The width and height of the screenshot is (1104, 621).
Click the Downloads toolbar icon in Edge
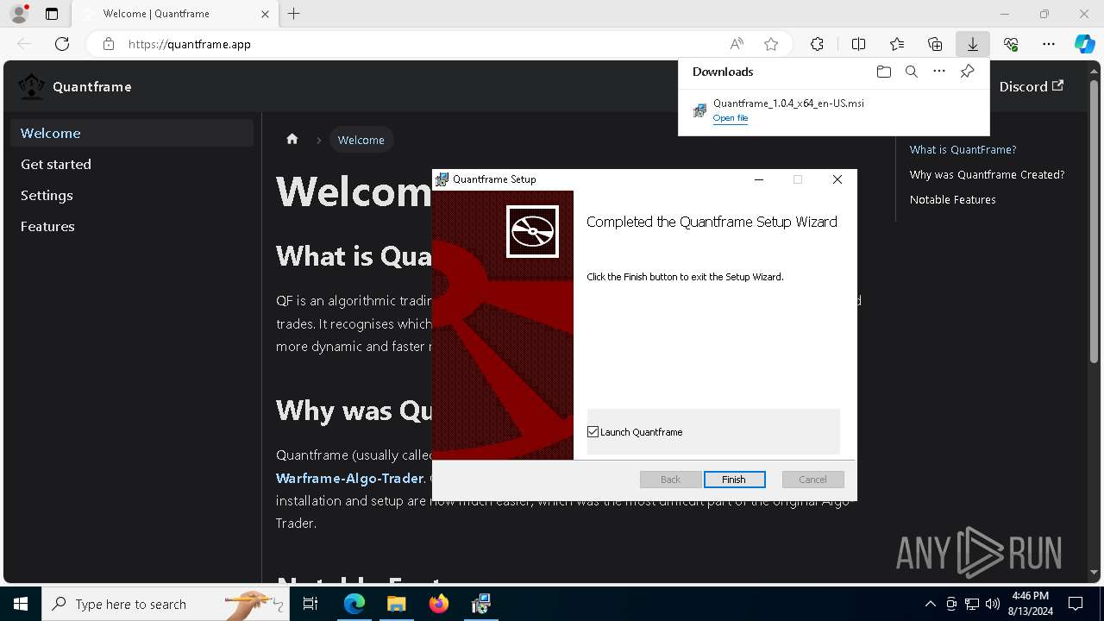(972, 44)
